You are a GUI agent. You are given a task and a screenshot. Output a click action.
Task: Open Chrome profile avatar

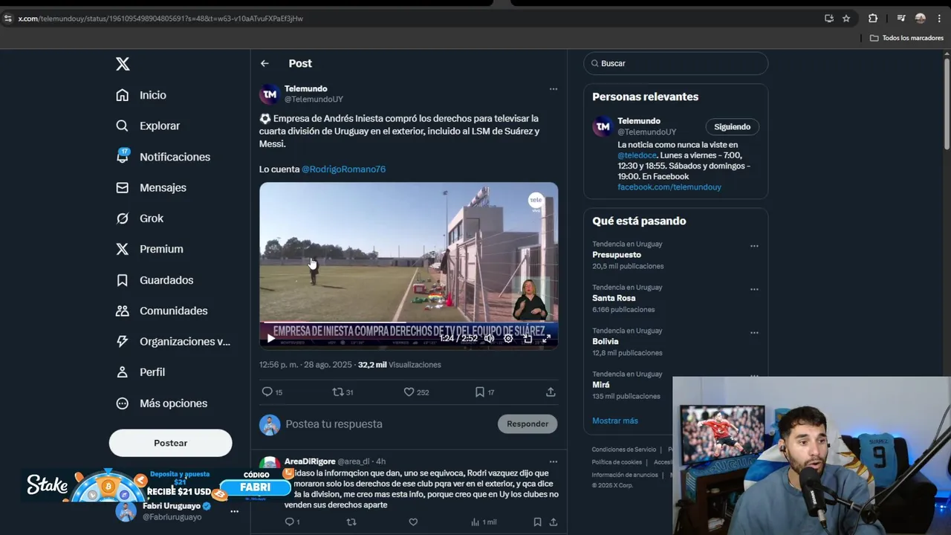click(x=921, y=19)
